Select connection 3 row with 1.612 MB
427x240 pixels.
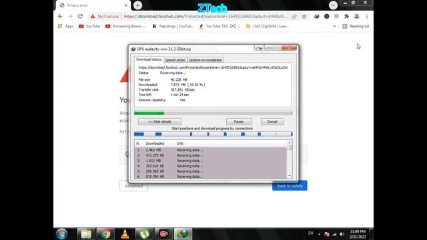click(211, 161)
